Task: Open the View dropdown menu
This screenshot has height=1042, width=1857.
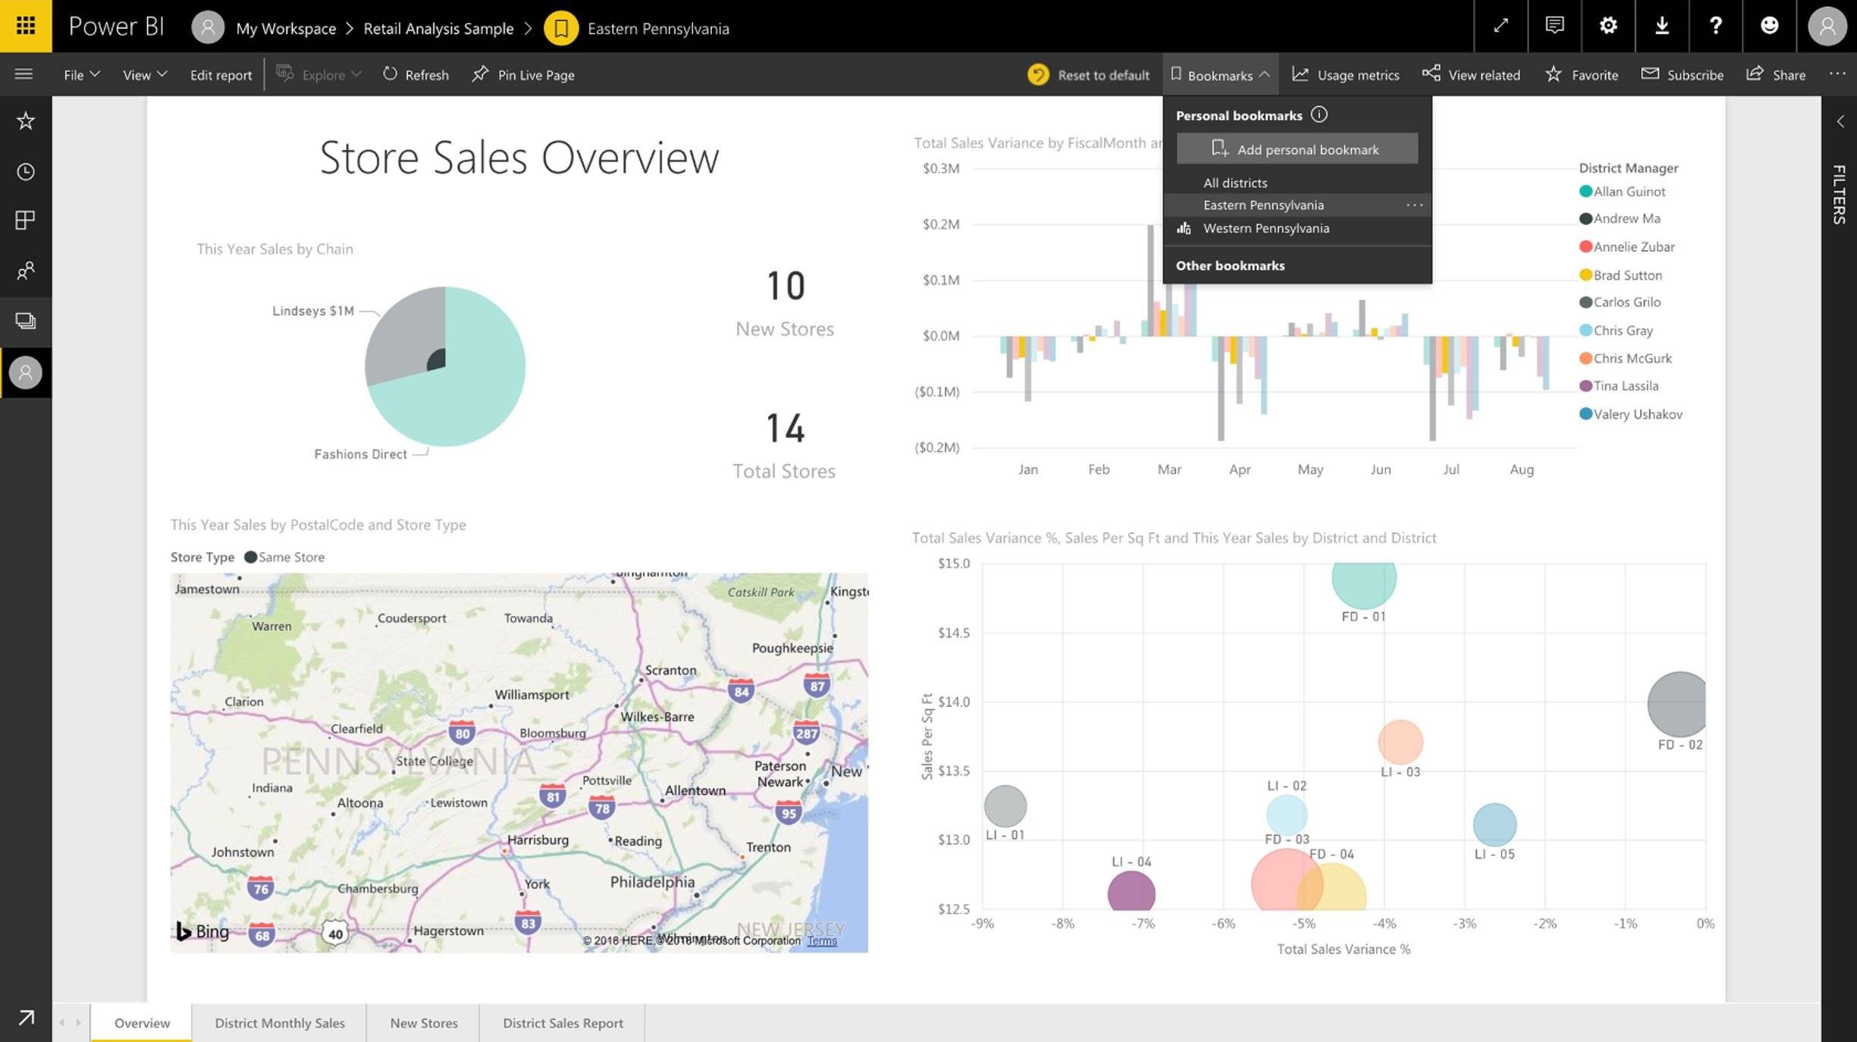Action: coord(145,74)
